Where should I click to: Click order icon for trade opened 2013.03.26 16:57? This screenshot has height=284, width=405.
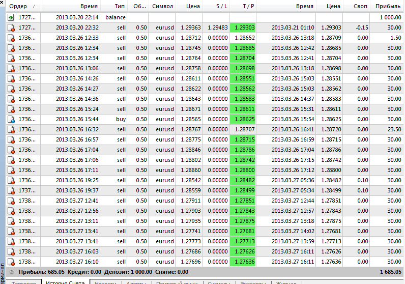click(11, 140)
